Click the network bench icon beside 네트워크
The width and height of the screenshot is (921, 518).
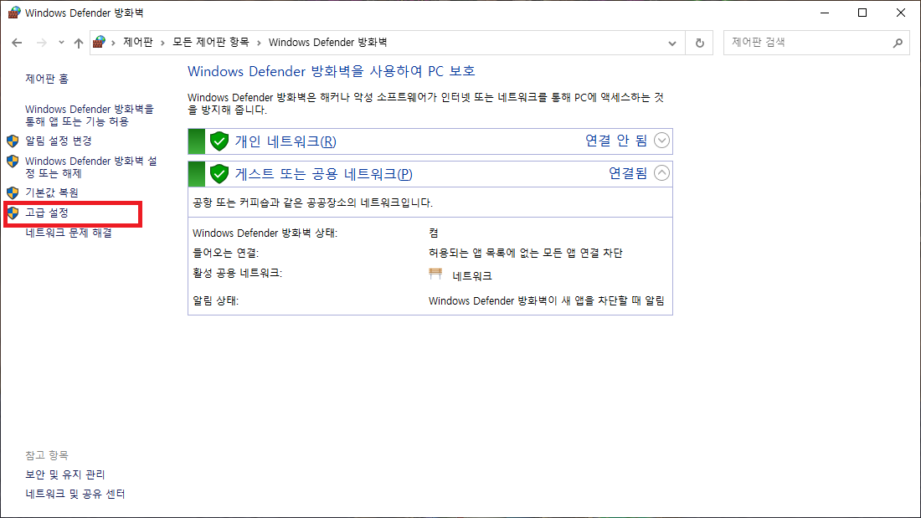pyautogui.click(x=435, y=274)
